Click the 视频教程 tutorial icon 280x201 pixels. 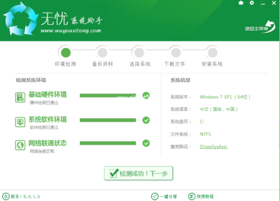click(191, 197)
